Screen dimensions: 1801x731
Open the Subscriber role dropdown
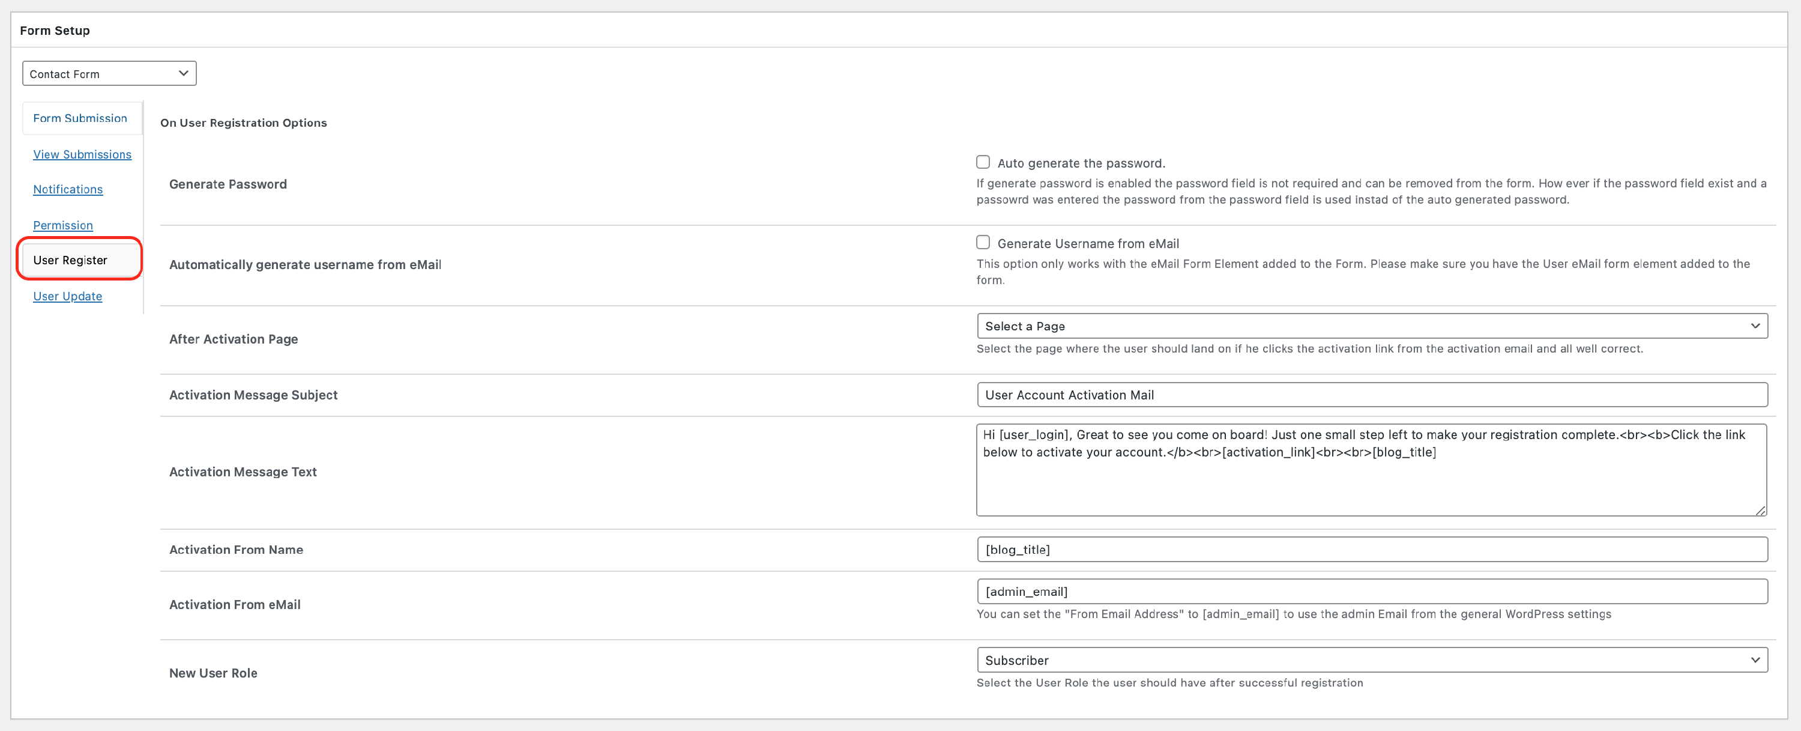1371,660
